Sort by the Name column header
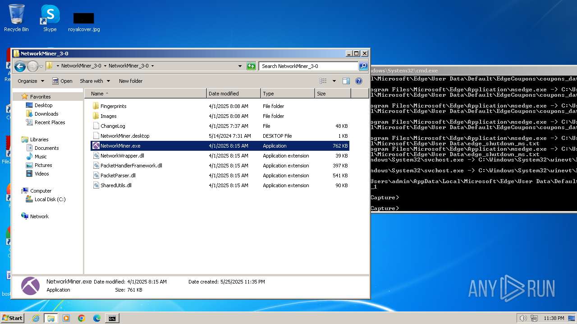577x324 pixels. (x=146, y=94)
